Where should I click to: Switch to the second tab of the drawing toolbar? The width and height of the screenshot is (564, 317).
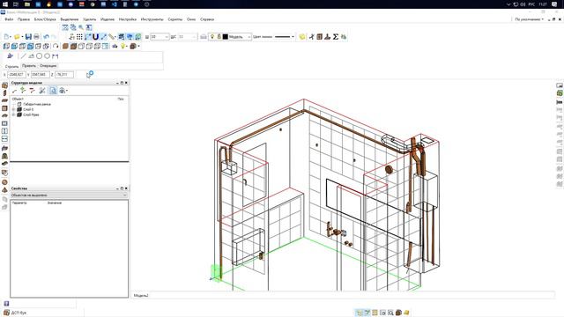29,66
